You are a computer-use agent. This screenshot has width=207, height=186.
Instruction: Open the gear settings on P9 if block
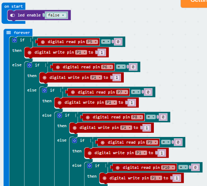click(74, 140)
